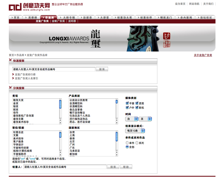Toggle the 影视 media checkbox
Image resolution: width=223 pixels, height=178 pixels.
[137, 107]
